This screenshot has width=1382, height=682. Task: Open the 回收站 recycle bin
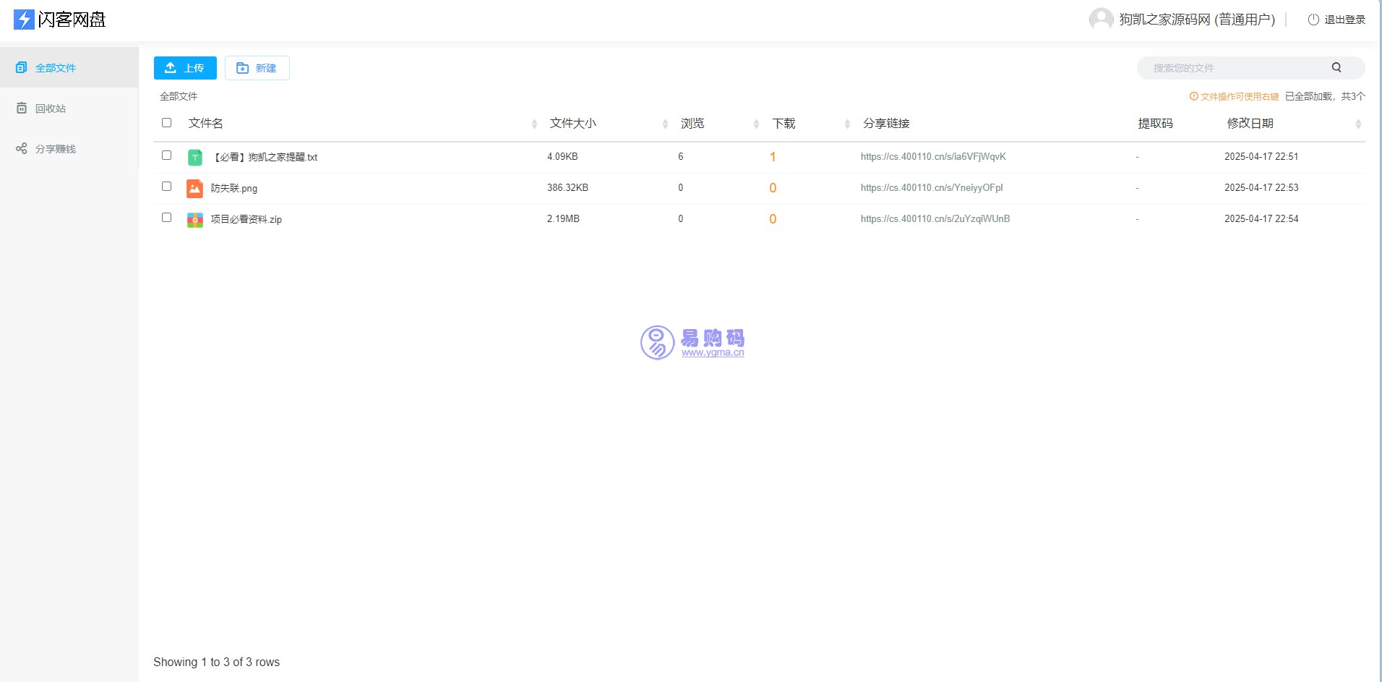[50, 107]
